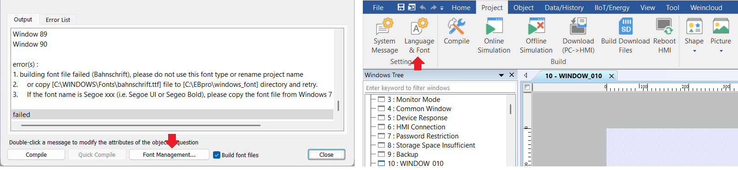
Task: Click the error line about copying bahnschrift.ttf
Action: point(165,85)
